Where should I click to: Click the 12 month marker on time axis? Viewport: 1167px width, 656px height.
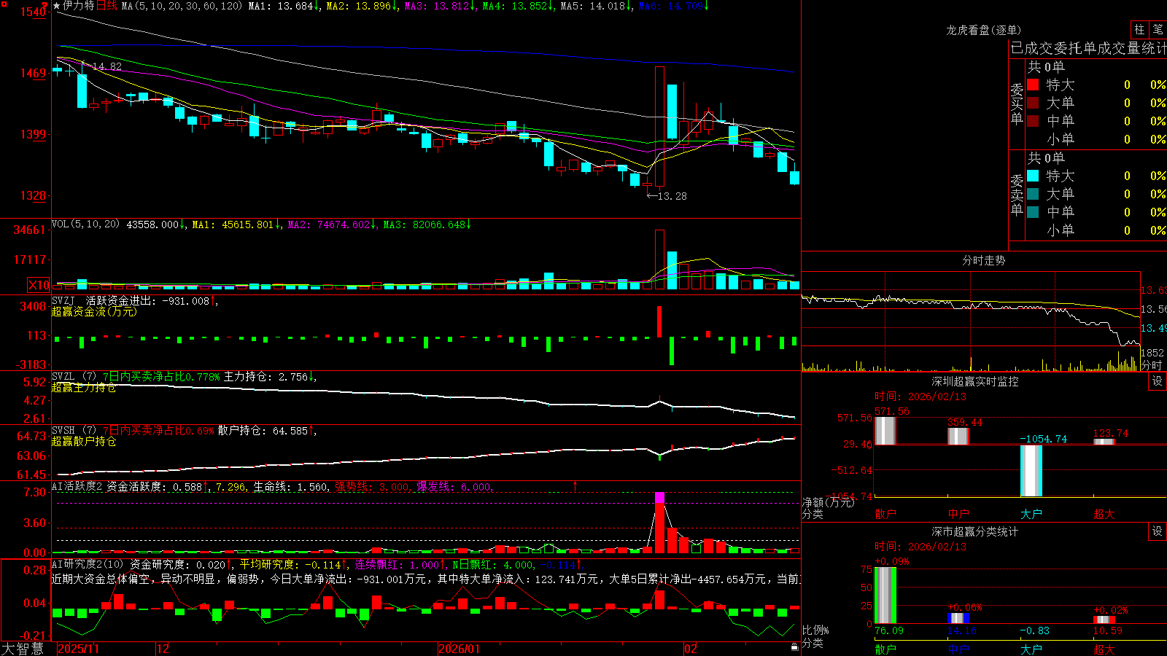tap(163, 649)
